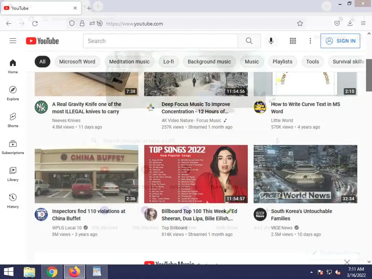Select the Tools filter chip

click(x=312, y=62)
